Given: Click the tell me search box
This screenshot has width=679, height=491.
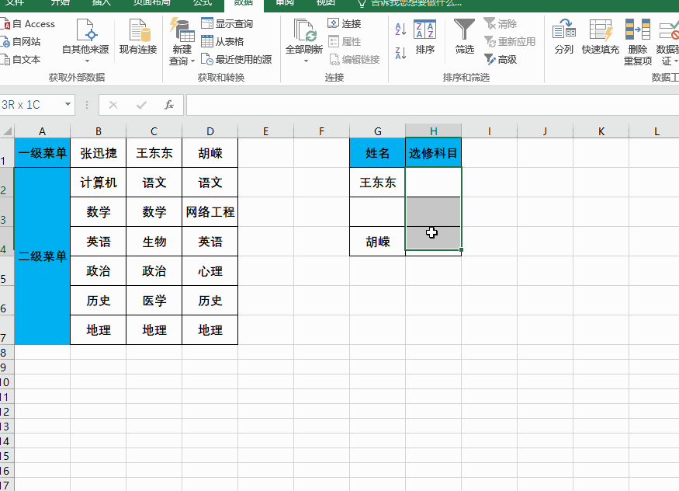Looking at the screenshot, I should [x=409, y=3].
